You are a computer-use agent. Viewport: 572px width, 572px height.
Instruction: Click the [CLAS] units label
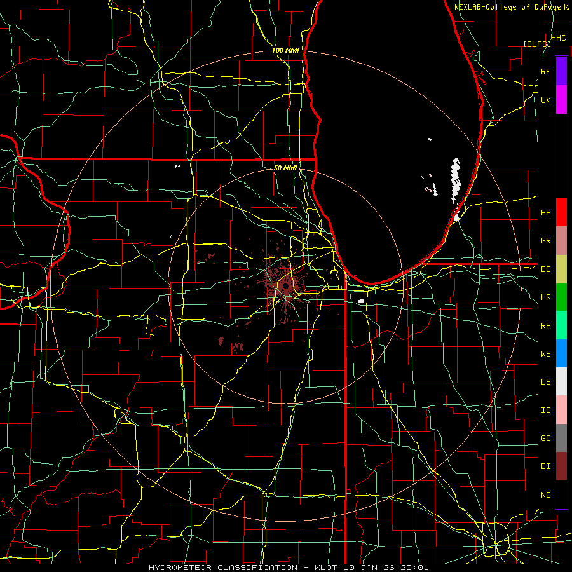click(x=537, y=44)
